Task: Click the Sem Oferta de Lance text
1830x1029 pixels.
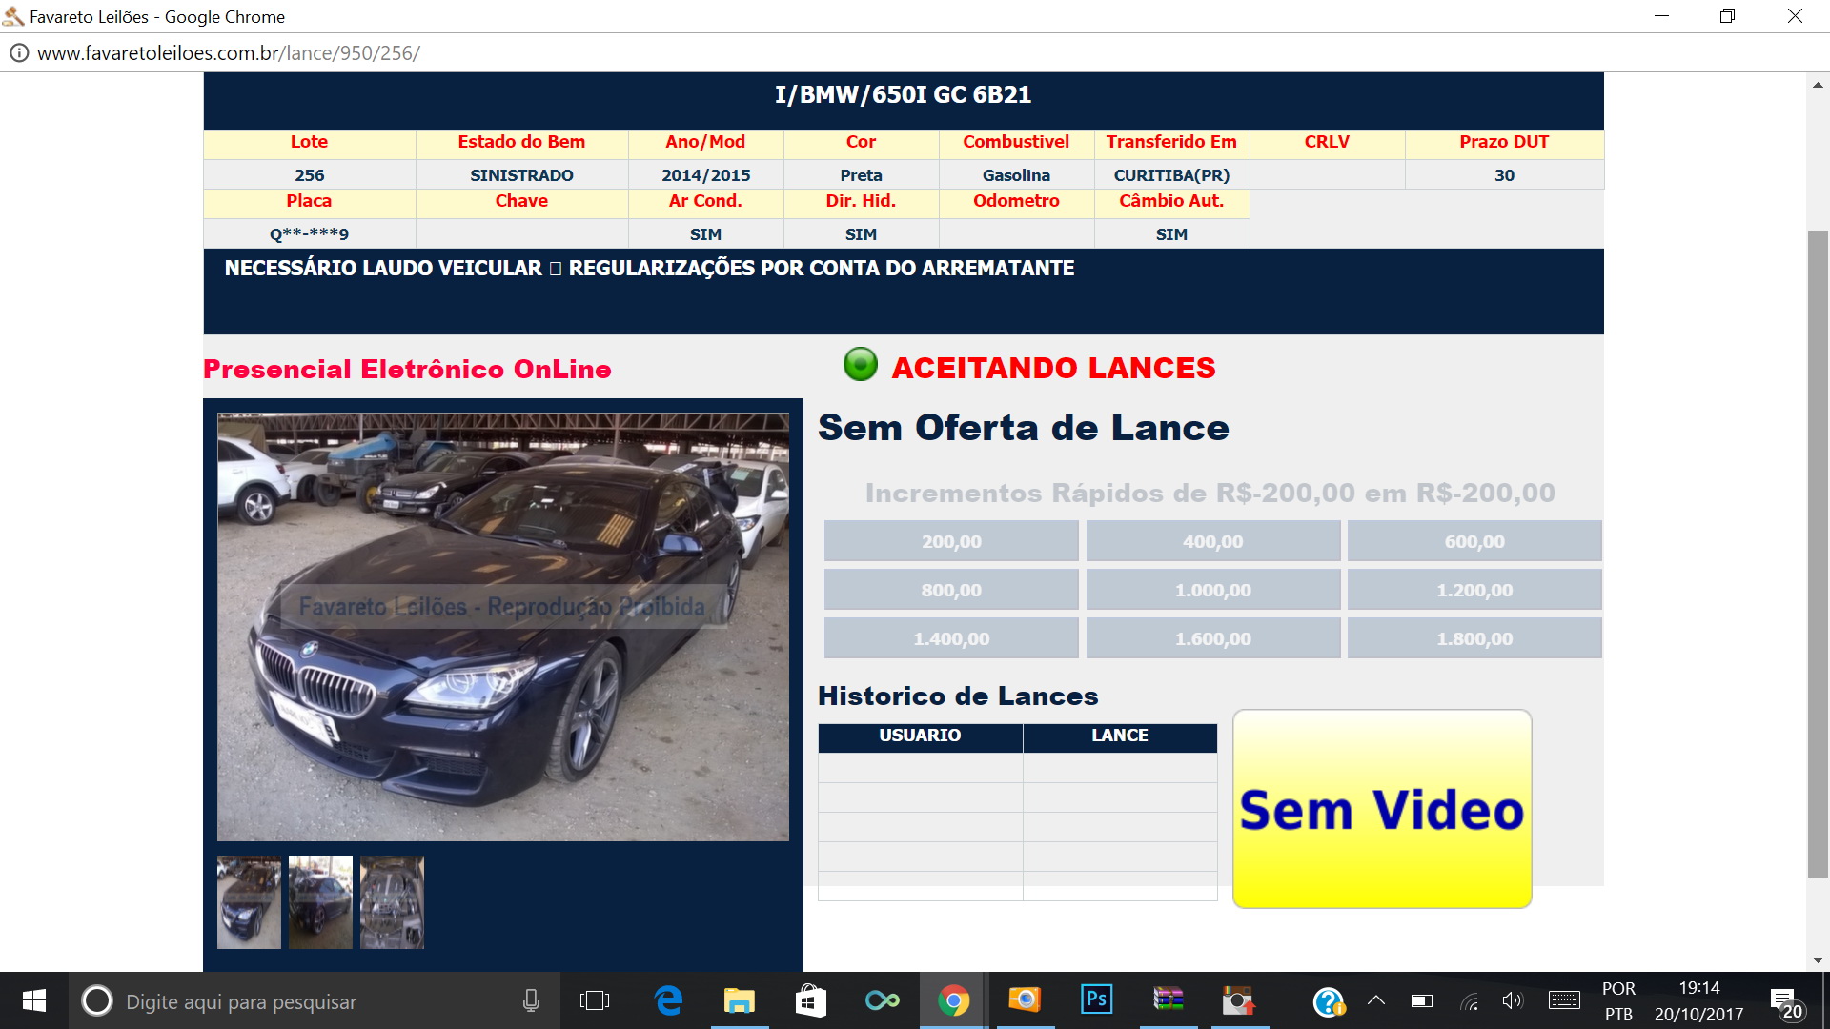Action: (1024, 427)
